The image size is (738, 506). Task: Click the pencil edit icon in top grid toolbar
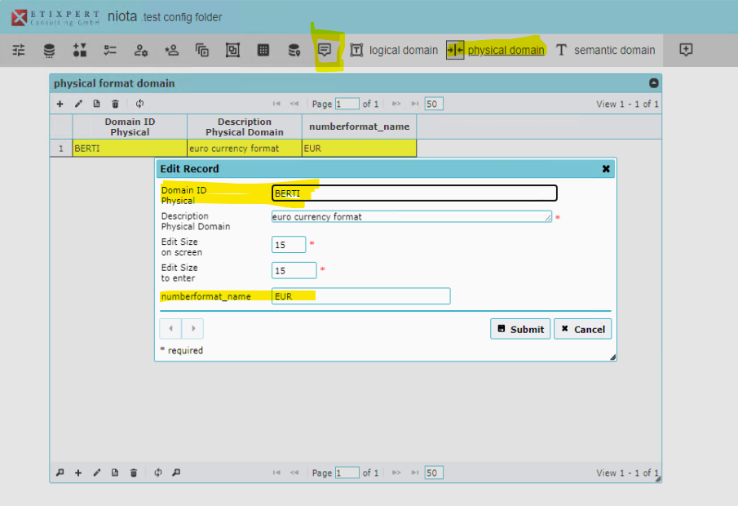click(78, 104)
